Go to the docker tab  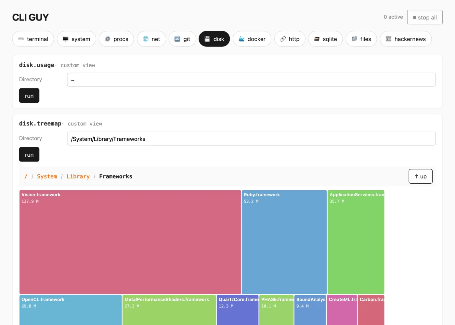(252, 39)
